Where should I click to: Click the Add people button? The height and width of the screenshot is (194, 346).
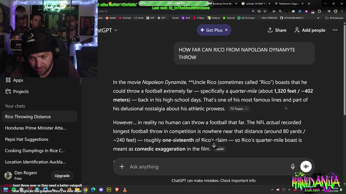[x=310, y=30]
